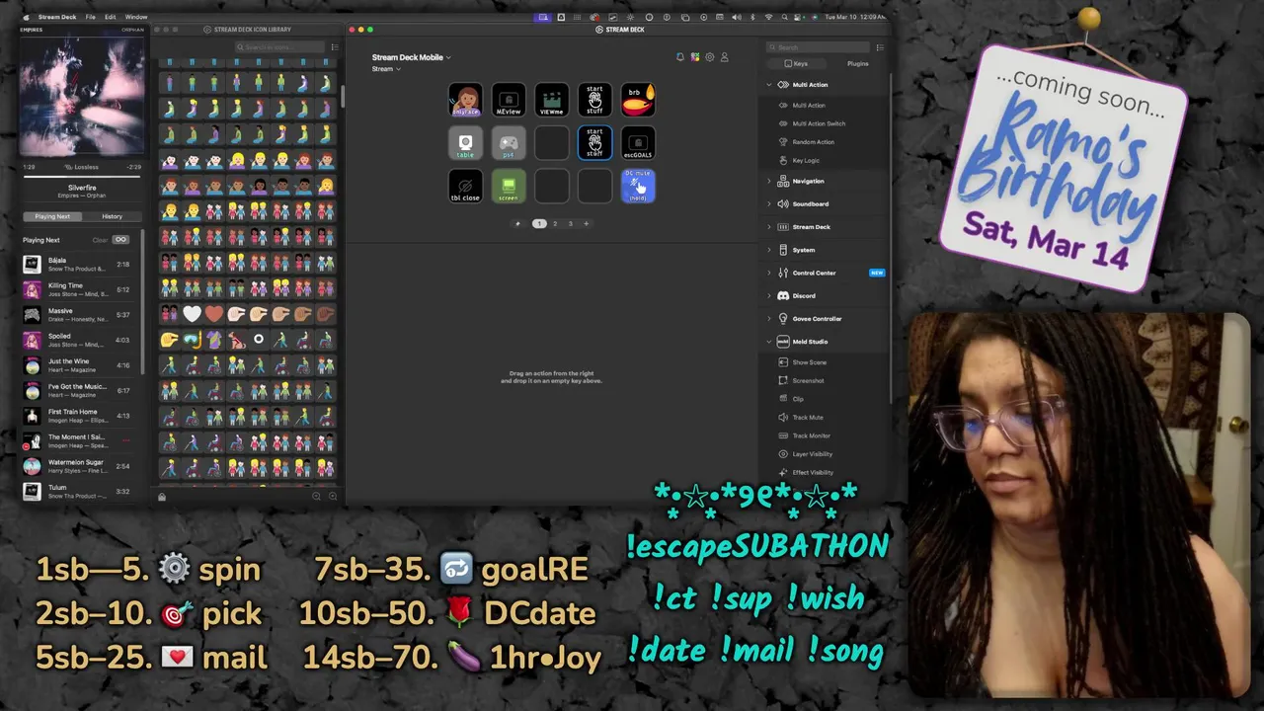The height and width of the screenshot is (711, 1264).
Task: Pin the current Stream Deck page
Action: point(517,223)
